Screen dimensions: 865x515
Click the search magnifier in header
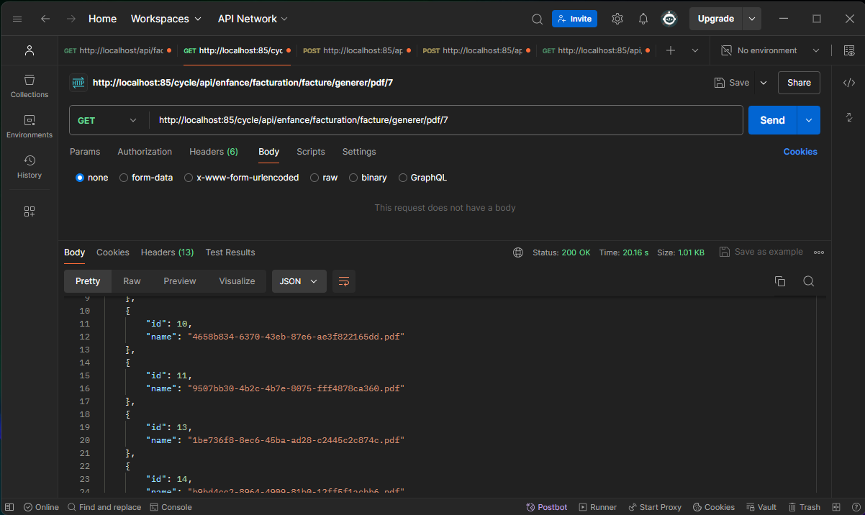(537, 19)
